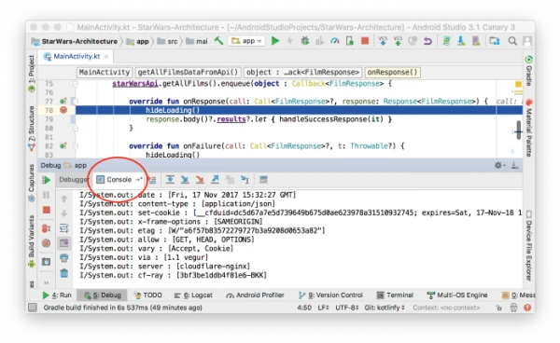Open the Device File Explorer side panel
The height and width of the screenshot is (343, 560).
[528, 246]
